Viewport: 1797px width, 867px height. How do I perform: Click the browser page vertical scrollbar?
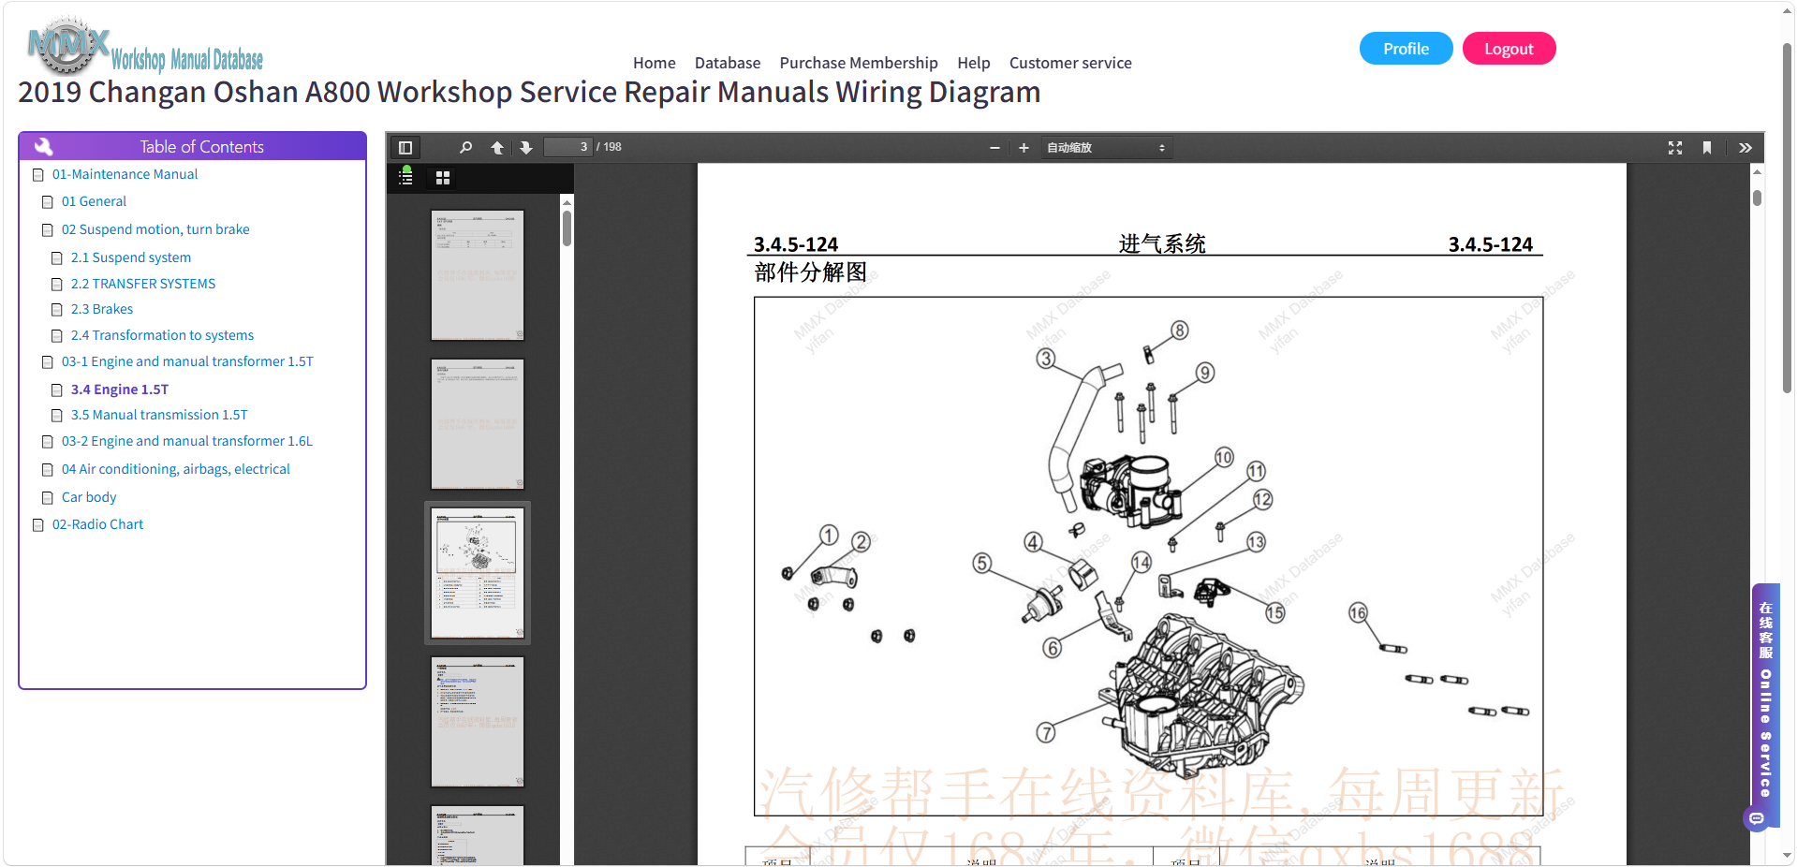(1787, 217)
